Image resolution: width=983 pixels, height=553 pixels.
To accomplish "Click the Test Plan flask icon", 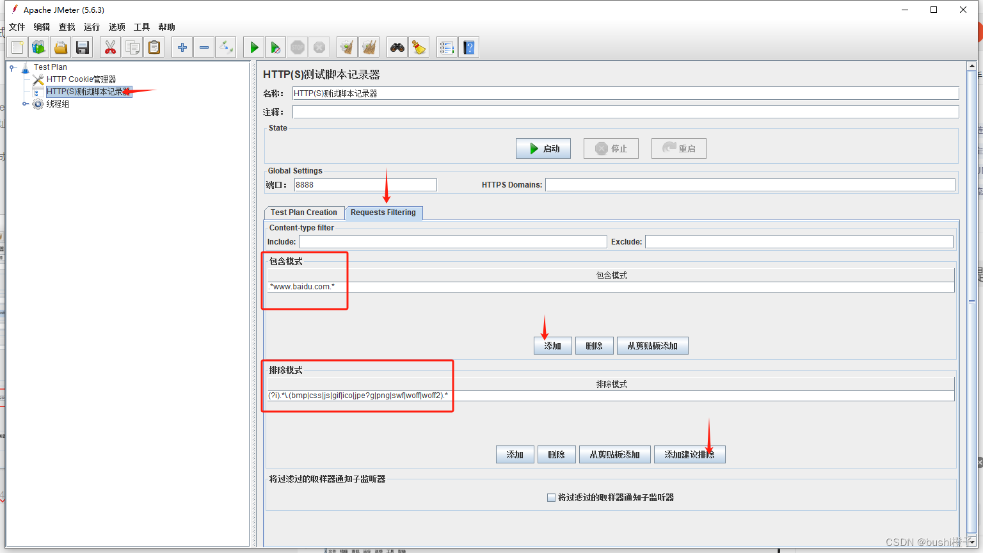I will click(x=26, y=67).
